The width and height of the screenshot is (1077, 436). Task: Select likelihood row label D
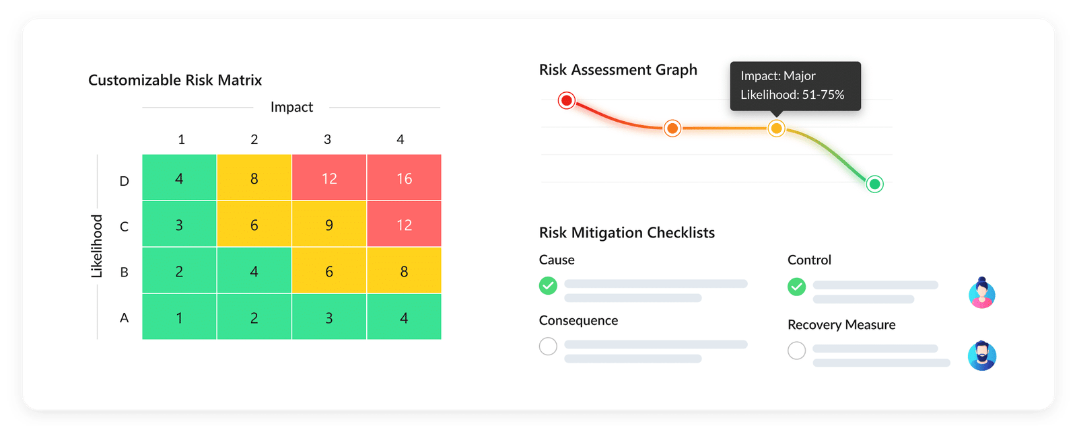point(124,181)
